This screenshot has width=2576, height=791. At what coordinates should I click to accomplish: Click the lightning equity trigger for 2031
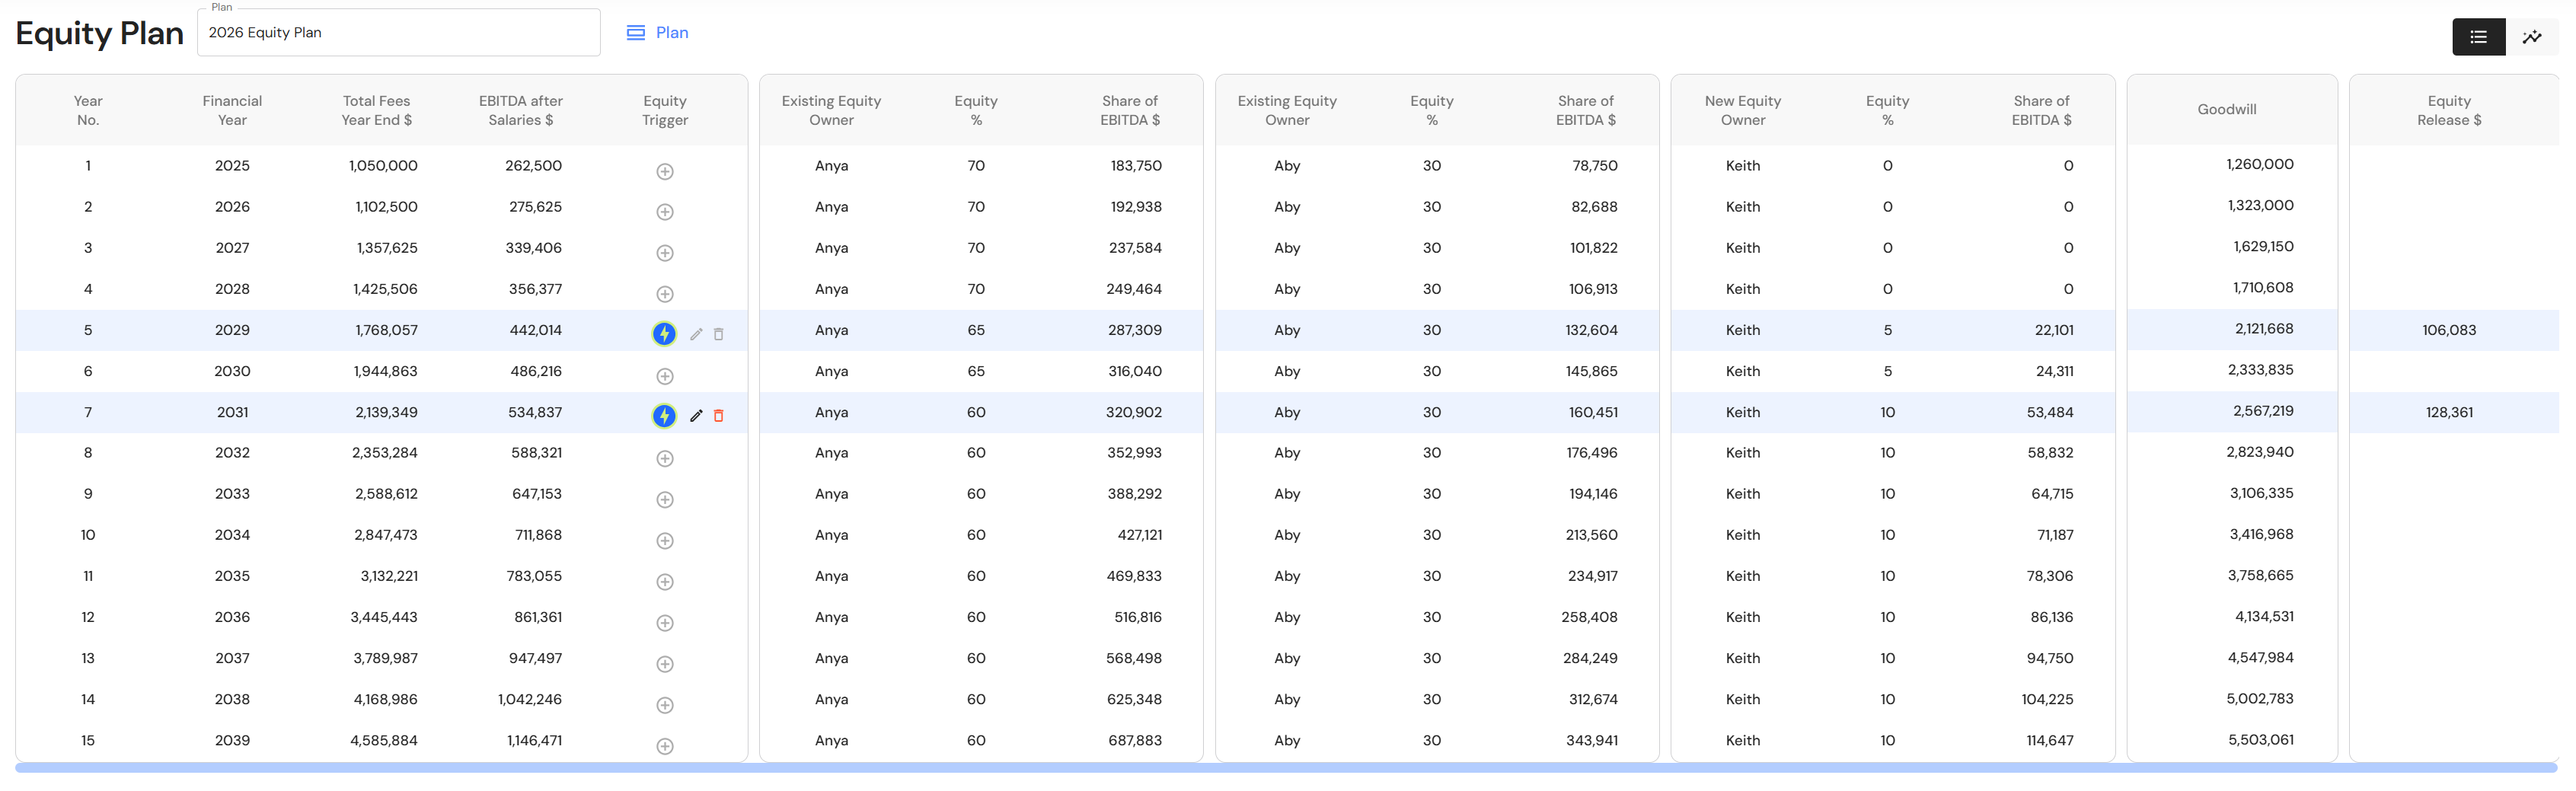click(x=664, y=416)
